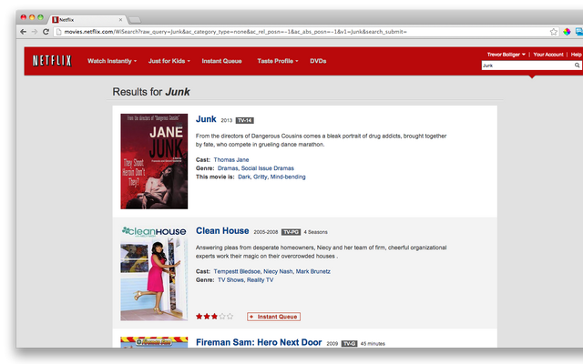The height and width of the screenshot is (364, 583).
Task: Rate Clean House three stars
Action: 215,317
